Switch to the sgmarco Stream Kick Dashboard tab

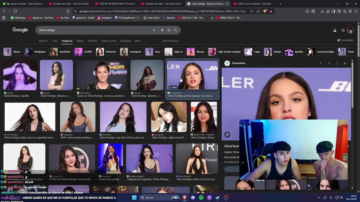click(23, 4)
